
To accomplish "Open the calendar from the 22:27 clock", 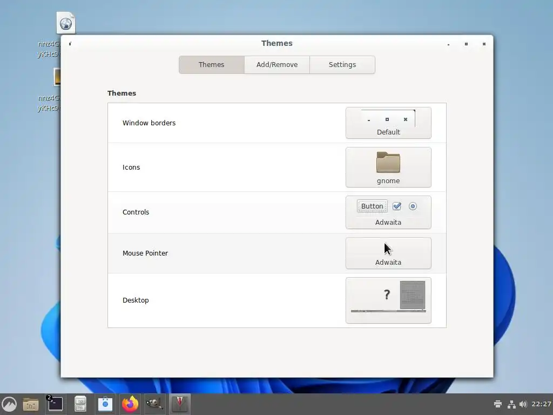I will (x=541, y=404).
